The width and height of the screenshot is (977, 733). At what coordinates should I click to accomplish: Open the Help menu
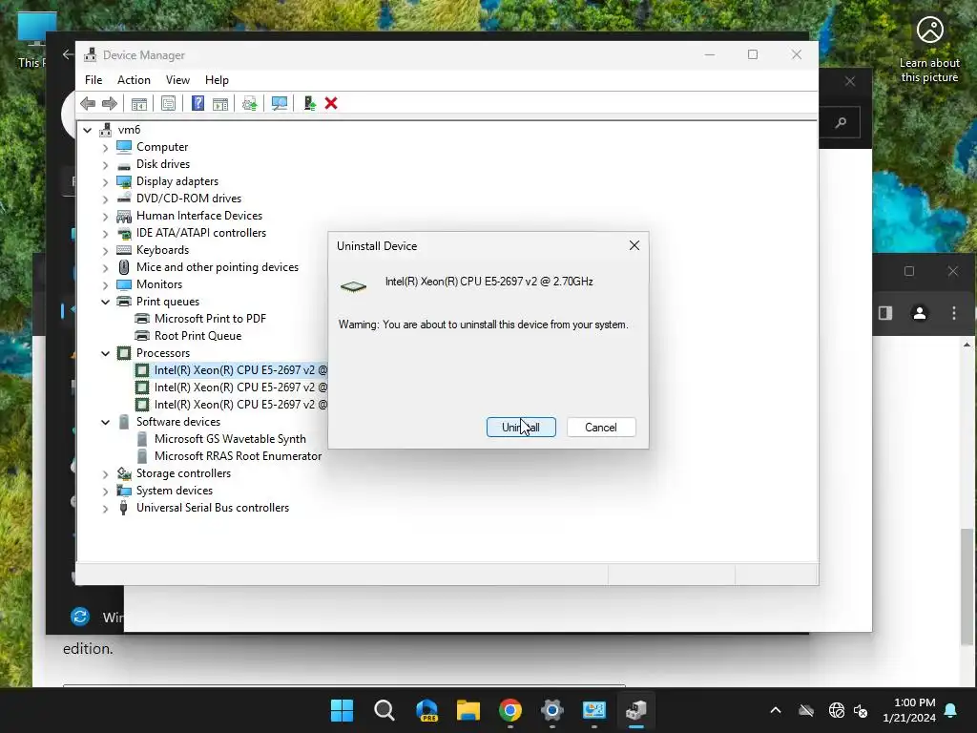[x=217, y=80]
